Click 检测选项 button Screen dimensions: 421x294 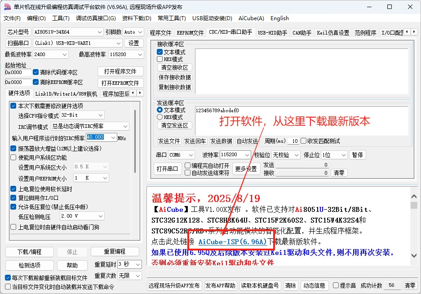[30, 265]
